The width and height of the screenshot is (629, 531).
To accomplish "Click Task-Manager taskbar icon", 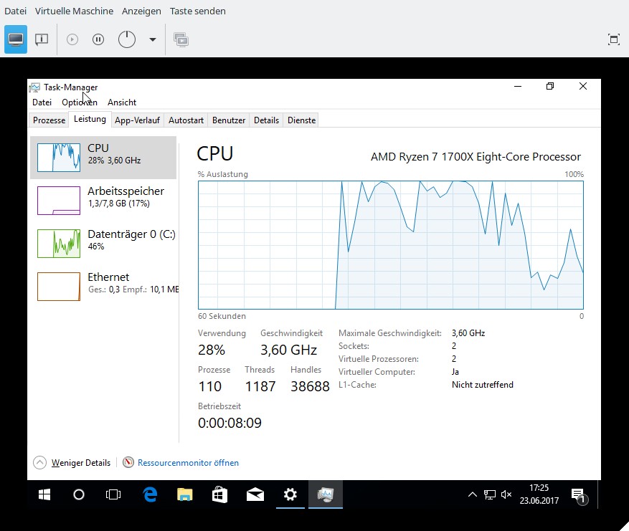I will [326, 494].
